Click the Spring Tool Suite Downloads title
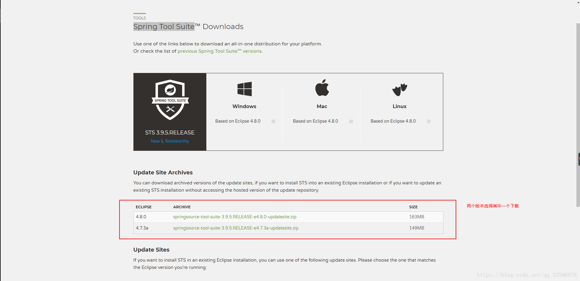The height and width of the screenshot is (281, 580). pos(188,27)
